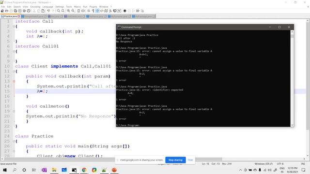Open the Windows Start menu

coord(5,170)
